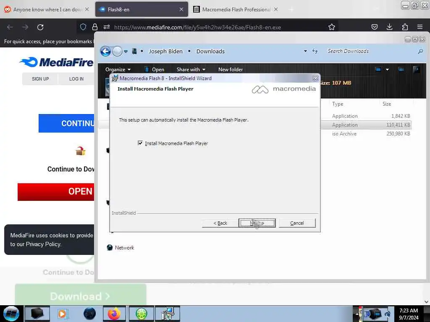
Task: Click the dark globe taskbar icon
Action: click(90, 314)
